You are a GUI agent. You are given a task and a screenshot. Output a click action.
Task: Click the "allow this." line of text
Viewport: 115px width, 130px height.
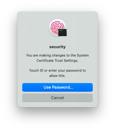(x=57, y=76)
